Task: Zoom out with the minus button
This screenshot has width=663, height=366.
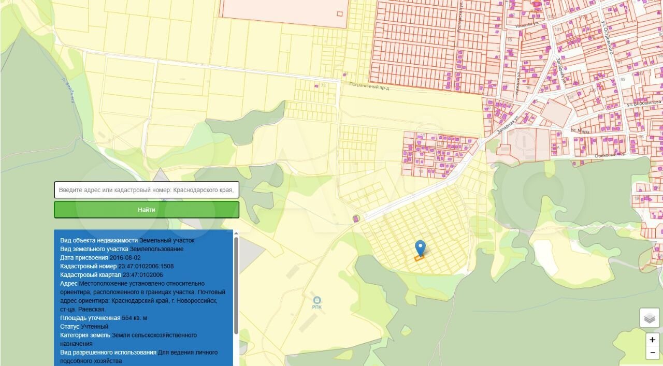Action: tap(652, 353)
